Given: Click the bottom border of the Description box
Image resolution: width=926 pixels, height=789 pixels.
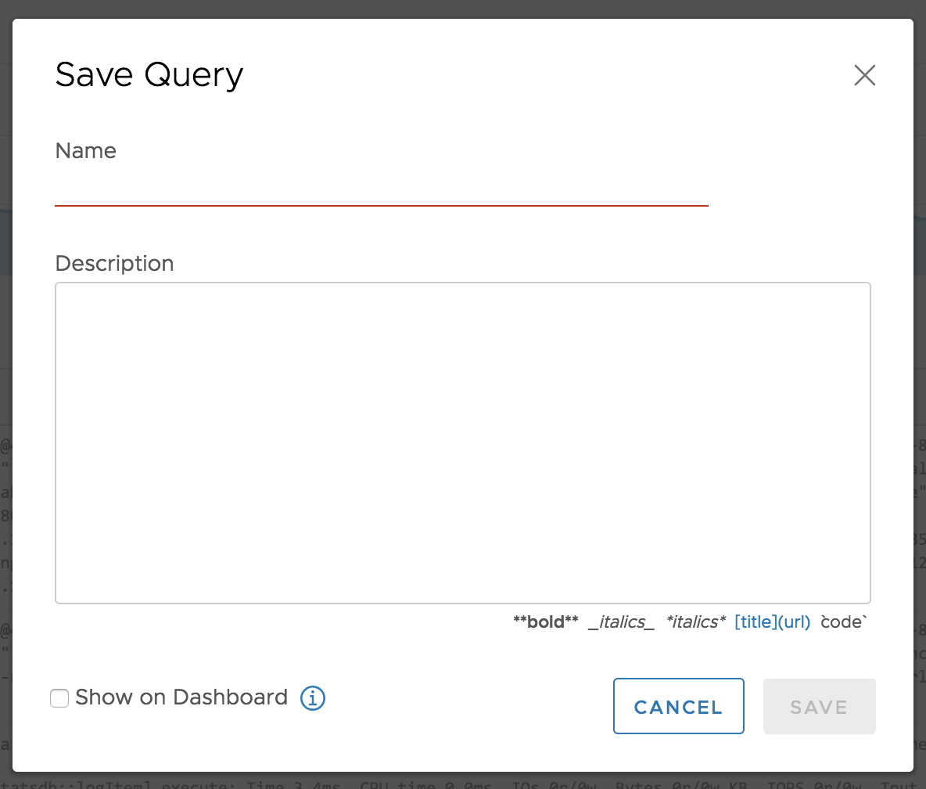Looking at the screenshot, I should 462,603.
